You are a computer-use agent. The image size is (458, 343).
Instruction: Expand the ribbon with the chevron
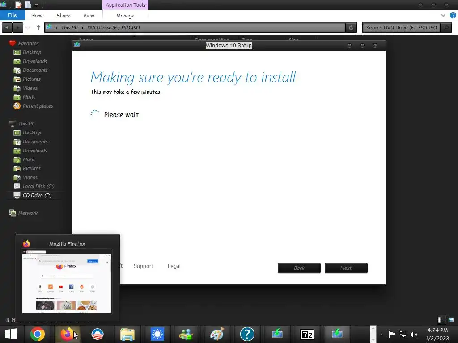(x=443, y=15)
